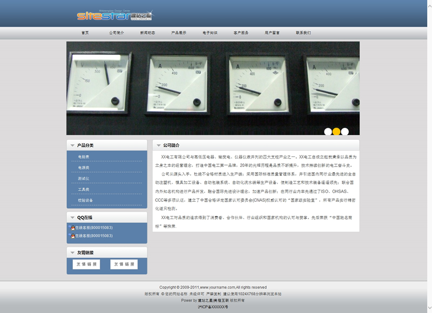Collapse the 友情链接 panel arrow
The image size is (432, 313).
point(72,253)
